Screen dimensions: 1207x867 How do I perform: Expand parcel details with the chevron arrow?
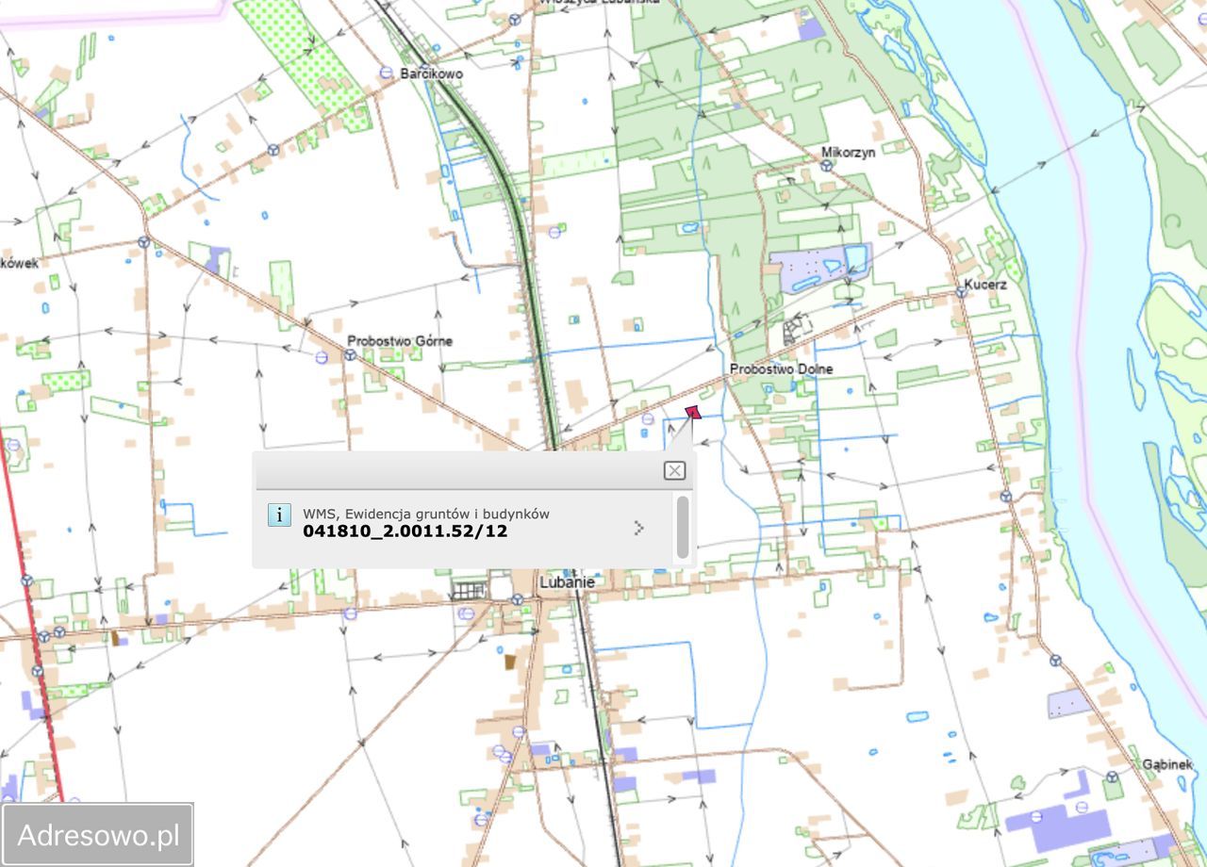click(639, 528)
